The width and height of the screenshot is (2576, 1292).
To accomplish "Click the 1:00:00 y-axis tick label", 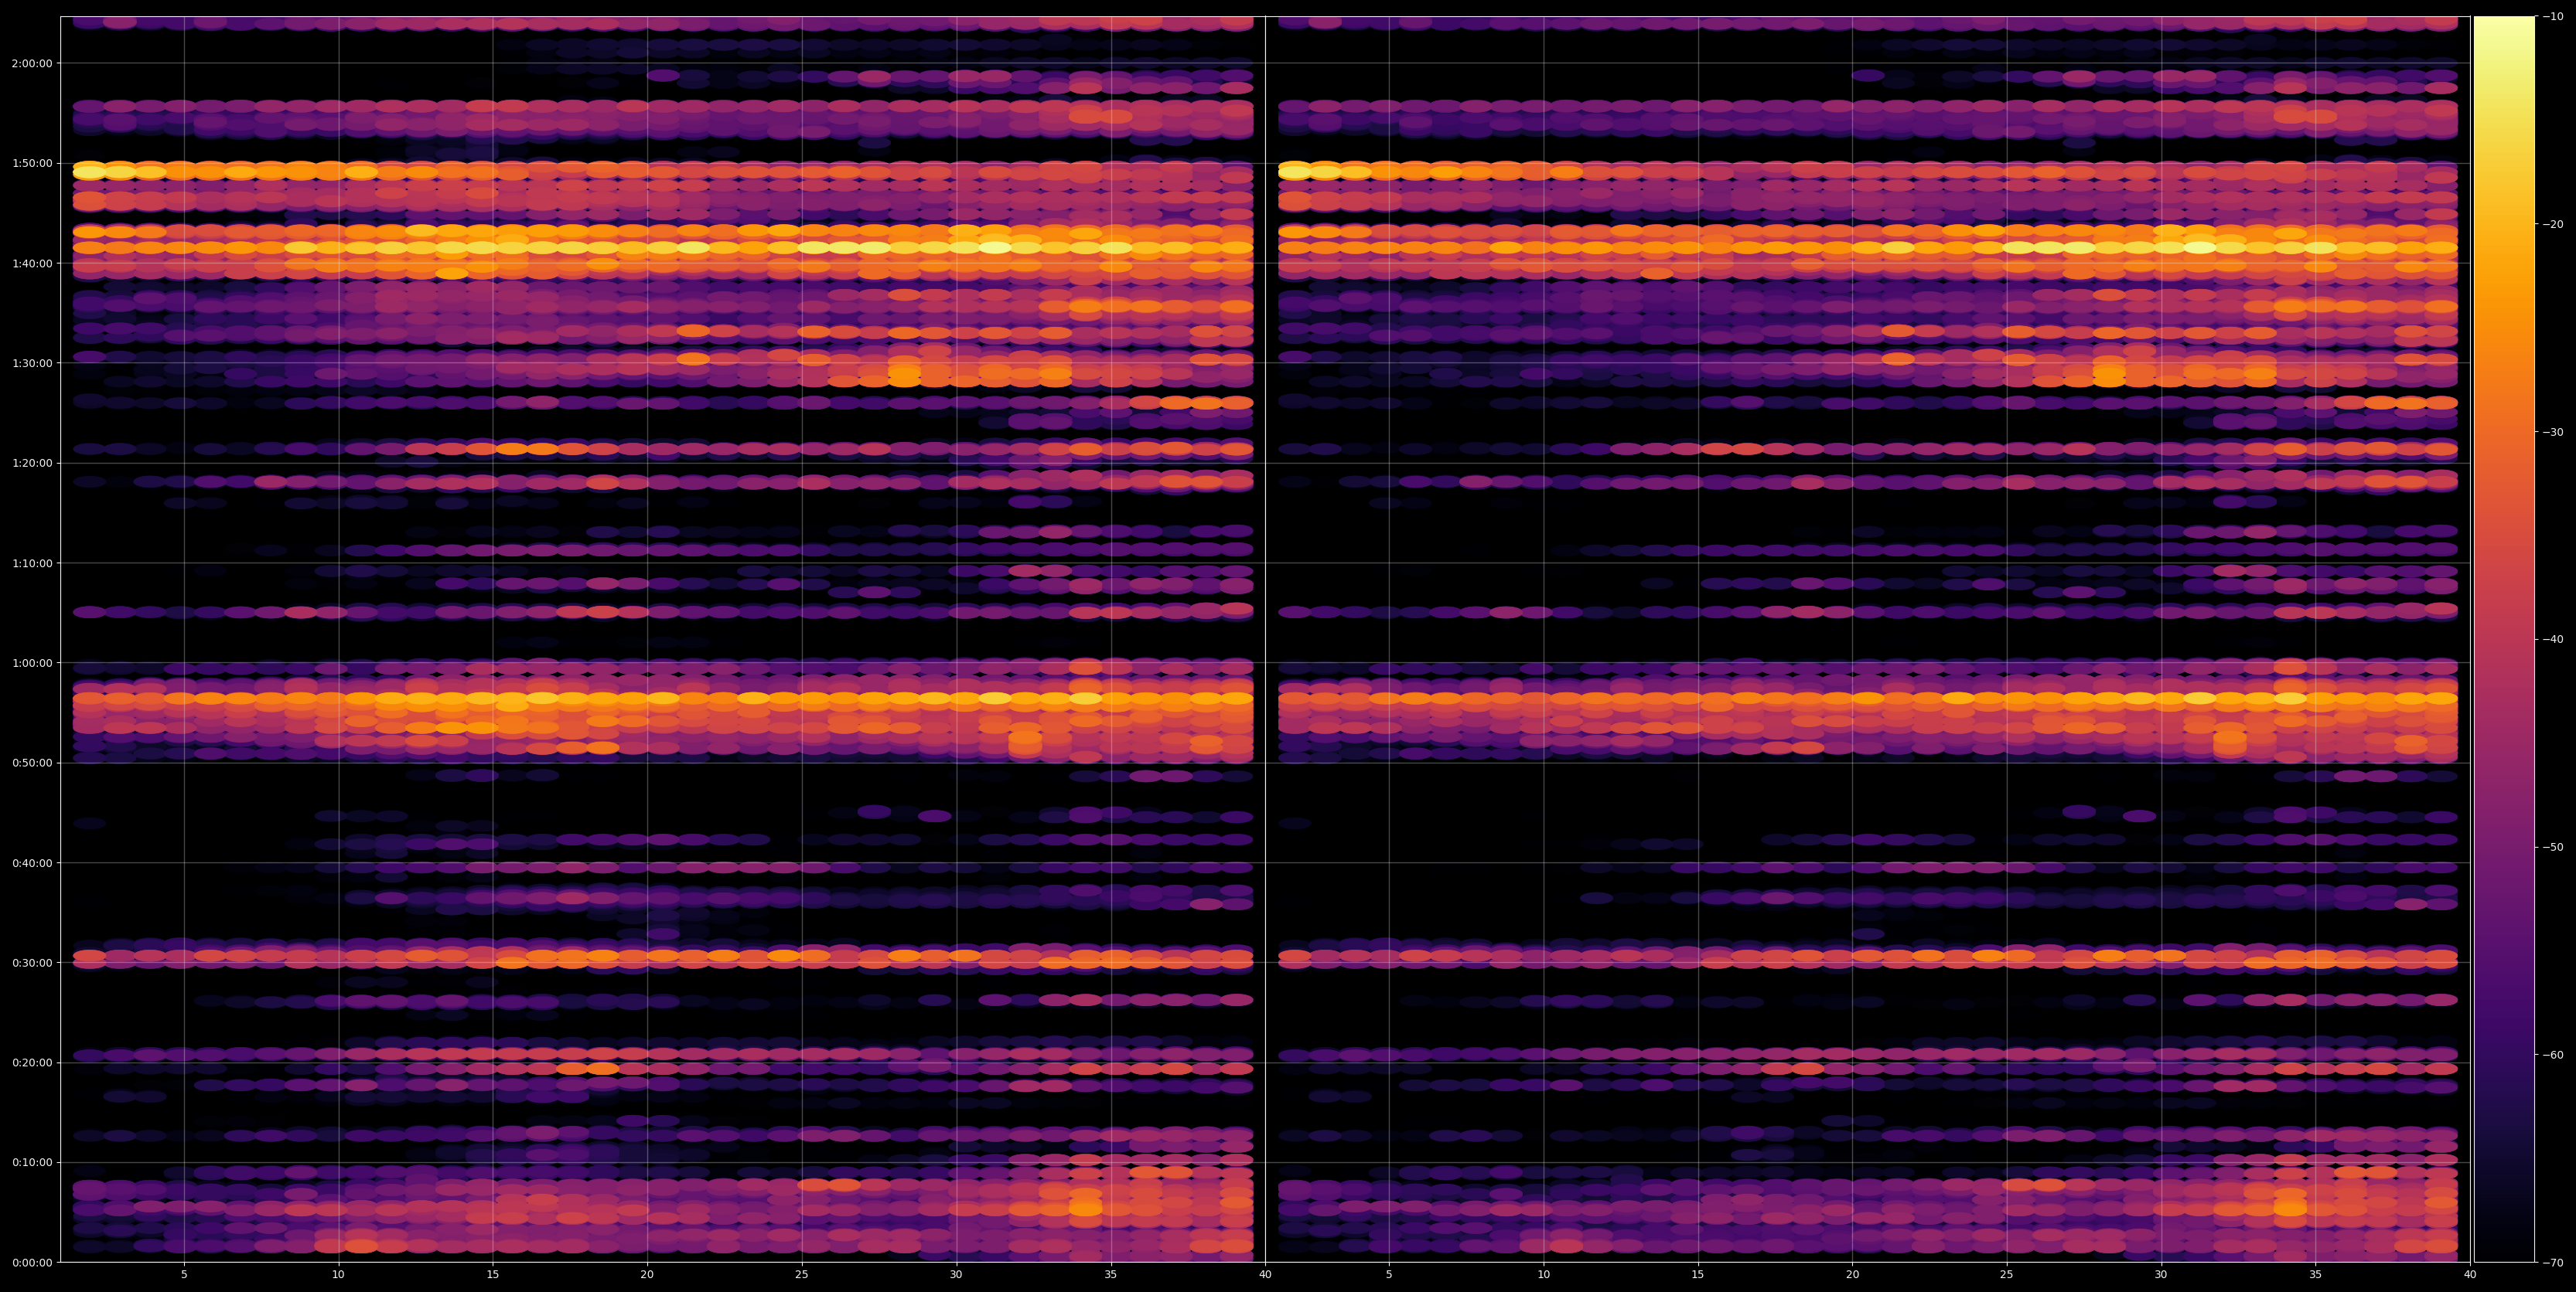I will tap(33, 662).
